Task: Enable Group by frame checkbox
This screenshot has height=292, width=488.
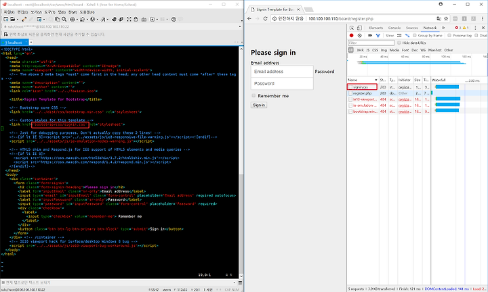Action: pyautogui.click(x=415, y=35)
